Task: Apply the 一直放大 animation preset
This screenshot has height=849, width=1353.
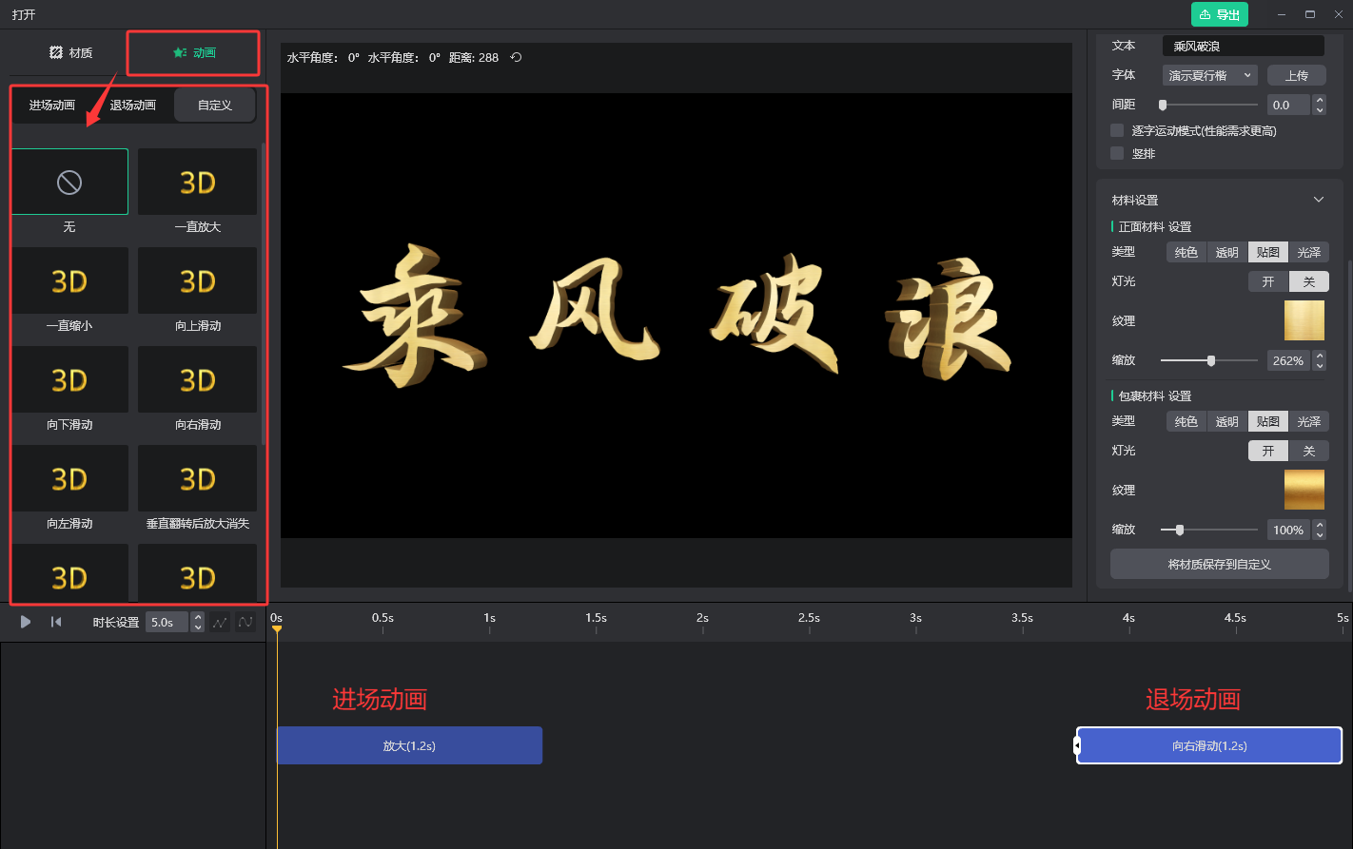Action: point(197,182)
